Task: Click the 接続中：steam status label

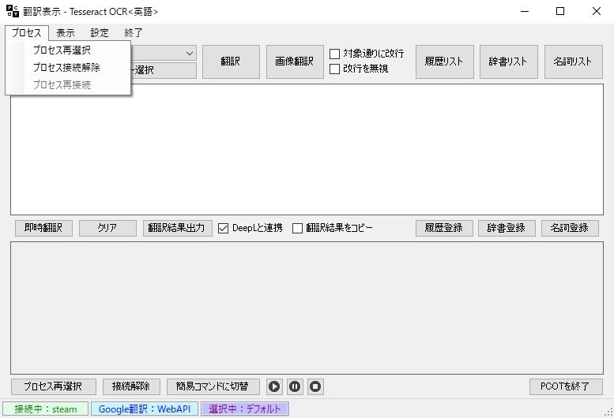Action: coord(46,409)
